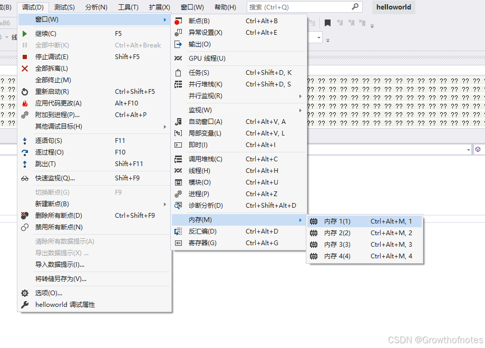Click the Disassembly (反汇编) icon
Viewport: 485px width, 348px height.
178,231
